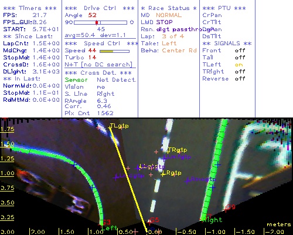Click the Vision value 'no'
The image size is (293, 235).
pos(101,87)
